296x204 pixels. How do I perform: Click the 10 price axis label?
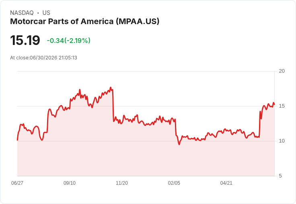coord(282,141)
